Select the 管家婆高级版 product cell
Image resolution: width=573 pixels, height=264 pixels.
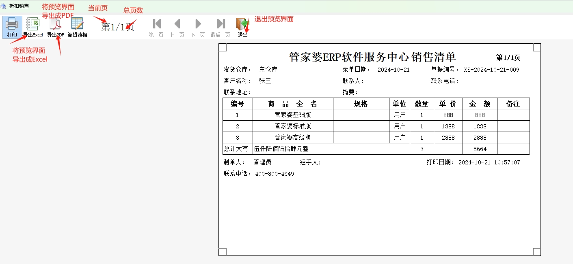(x=293, y=138)
